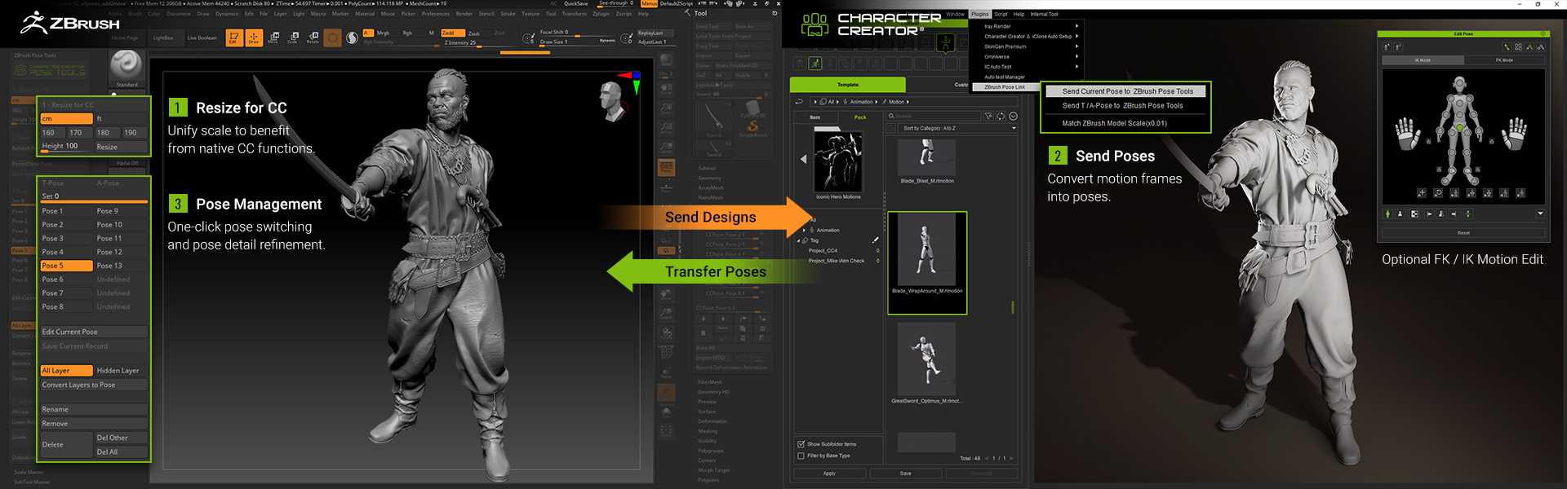
Task: Select the Move tool icon
Action: click(x=273, y=37)
